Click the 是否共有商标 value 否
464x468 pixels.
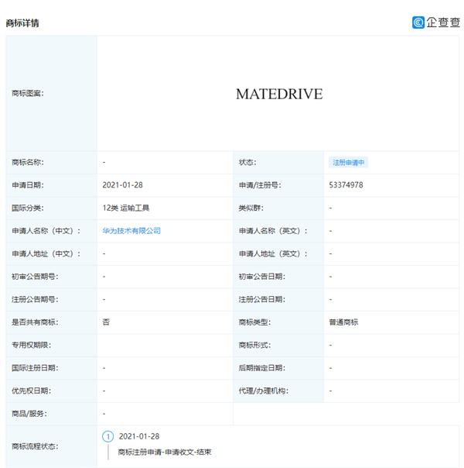106,322
